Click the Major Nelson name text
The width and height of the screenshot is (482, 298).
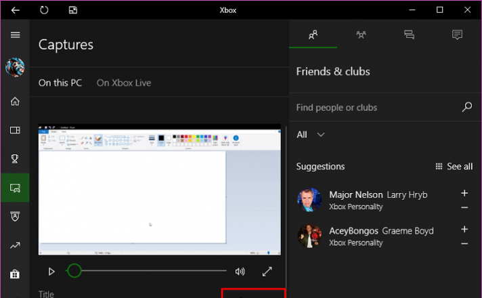(356, 194)
